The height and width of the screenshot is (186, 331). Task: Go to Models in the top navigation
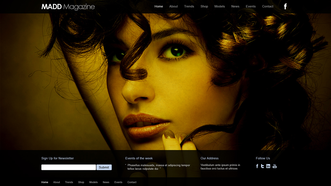(x=220, y=6)
